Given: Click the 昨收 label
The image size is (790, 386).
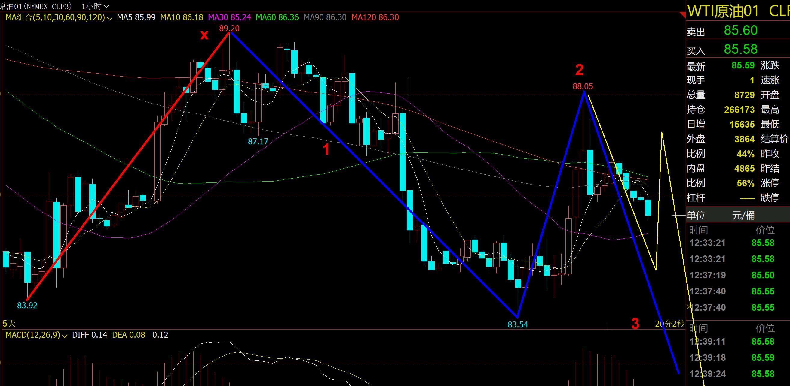Looking at the screenshot, I should coord(770,154).
